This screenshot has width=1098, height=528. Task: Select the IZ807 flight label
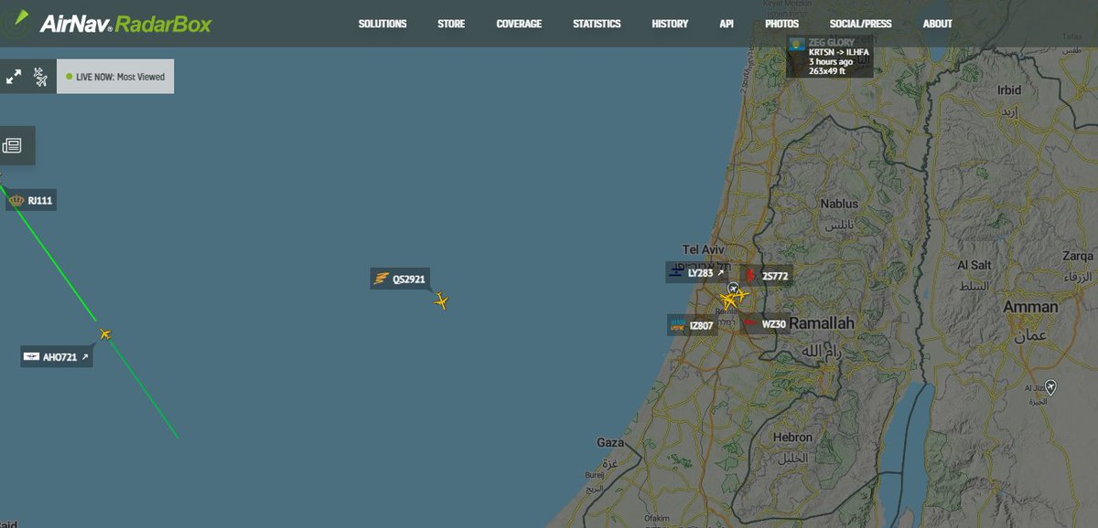pyautogui.click(x=693, y=325)
